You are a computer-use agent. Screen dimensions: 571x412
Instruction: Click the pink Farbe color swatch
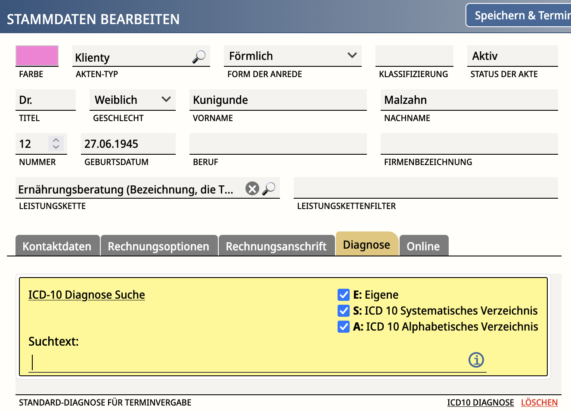(37, 56)
